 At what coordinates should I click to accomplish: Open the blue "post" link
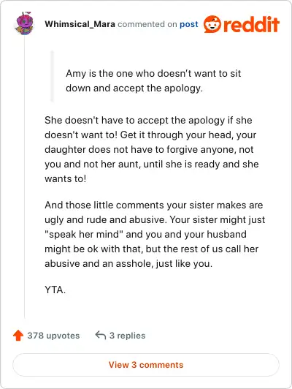click(189, 24)
